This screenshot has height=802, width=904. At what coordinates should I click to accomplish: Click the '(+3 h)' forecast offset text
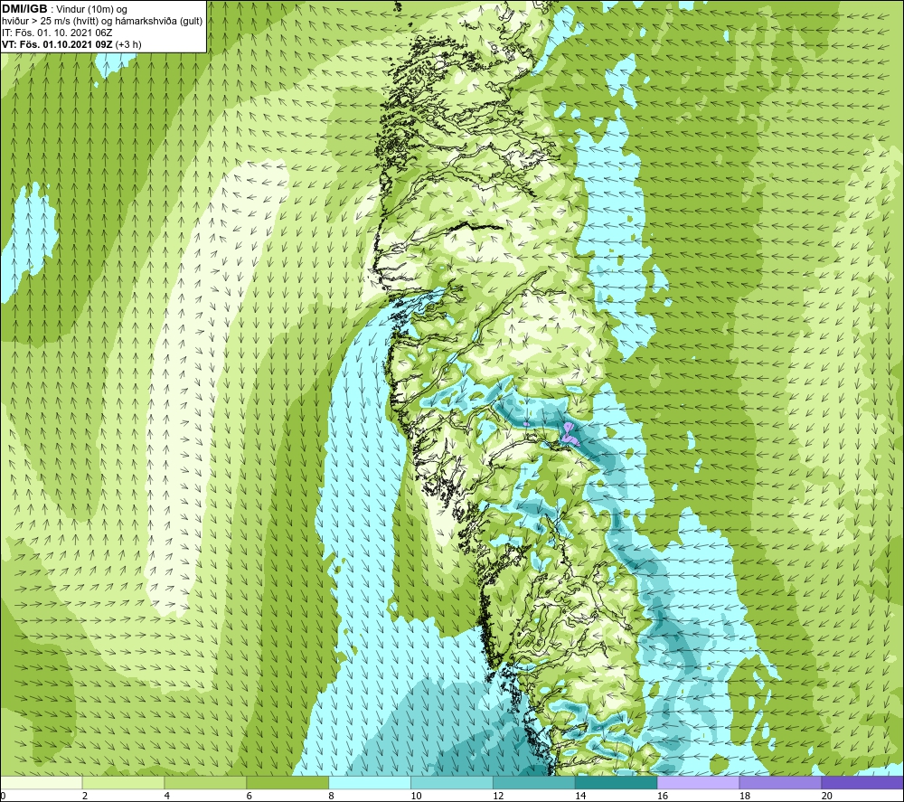tap(128, 44)
